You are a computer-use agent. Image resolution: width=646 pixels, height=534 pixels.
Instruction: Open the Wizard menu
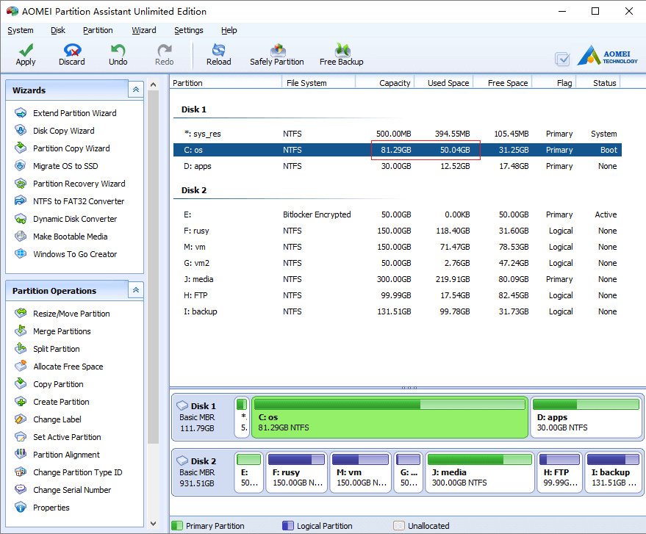143,30
